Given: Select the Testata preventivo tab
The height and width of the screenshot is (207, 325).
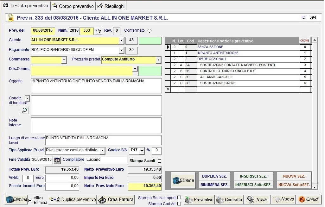Looking at the screenshot, I should tap(26, 6).
